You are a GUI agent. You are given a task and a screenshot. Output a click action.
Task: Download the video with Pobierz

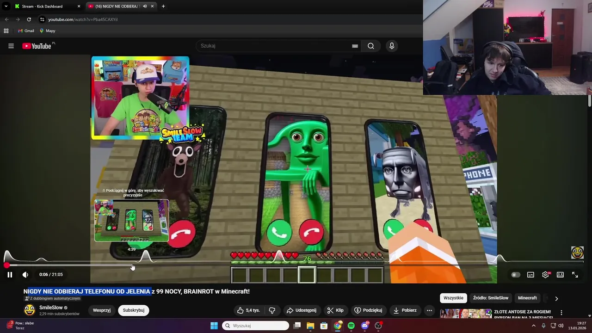point(405,310)
